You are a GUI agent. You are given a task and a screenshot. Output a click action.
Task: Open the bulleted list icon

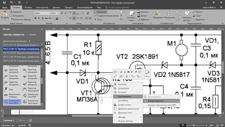click(83, 13)
